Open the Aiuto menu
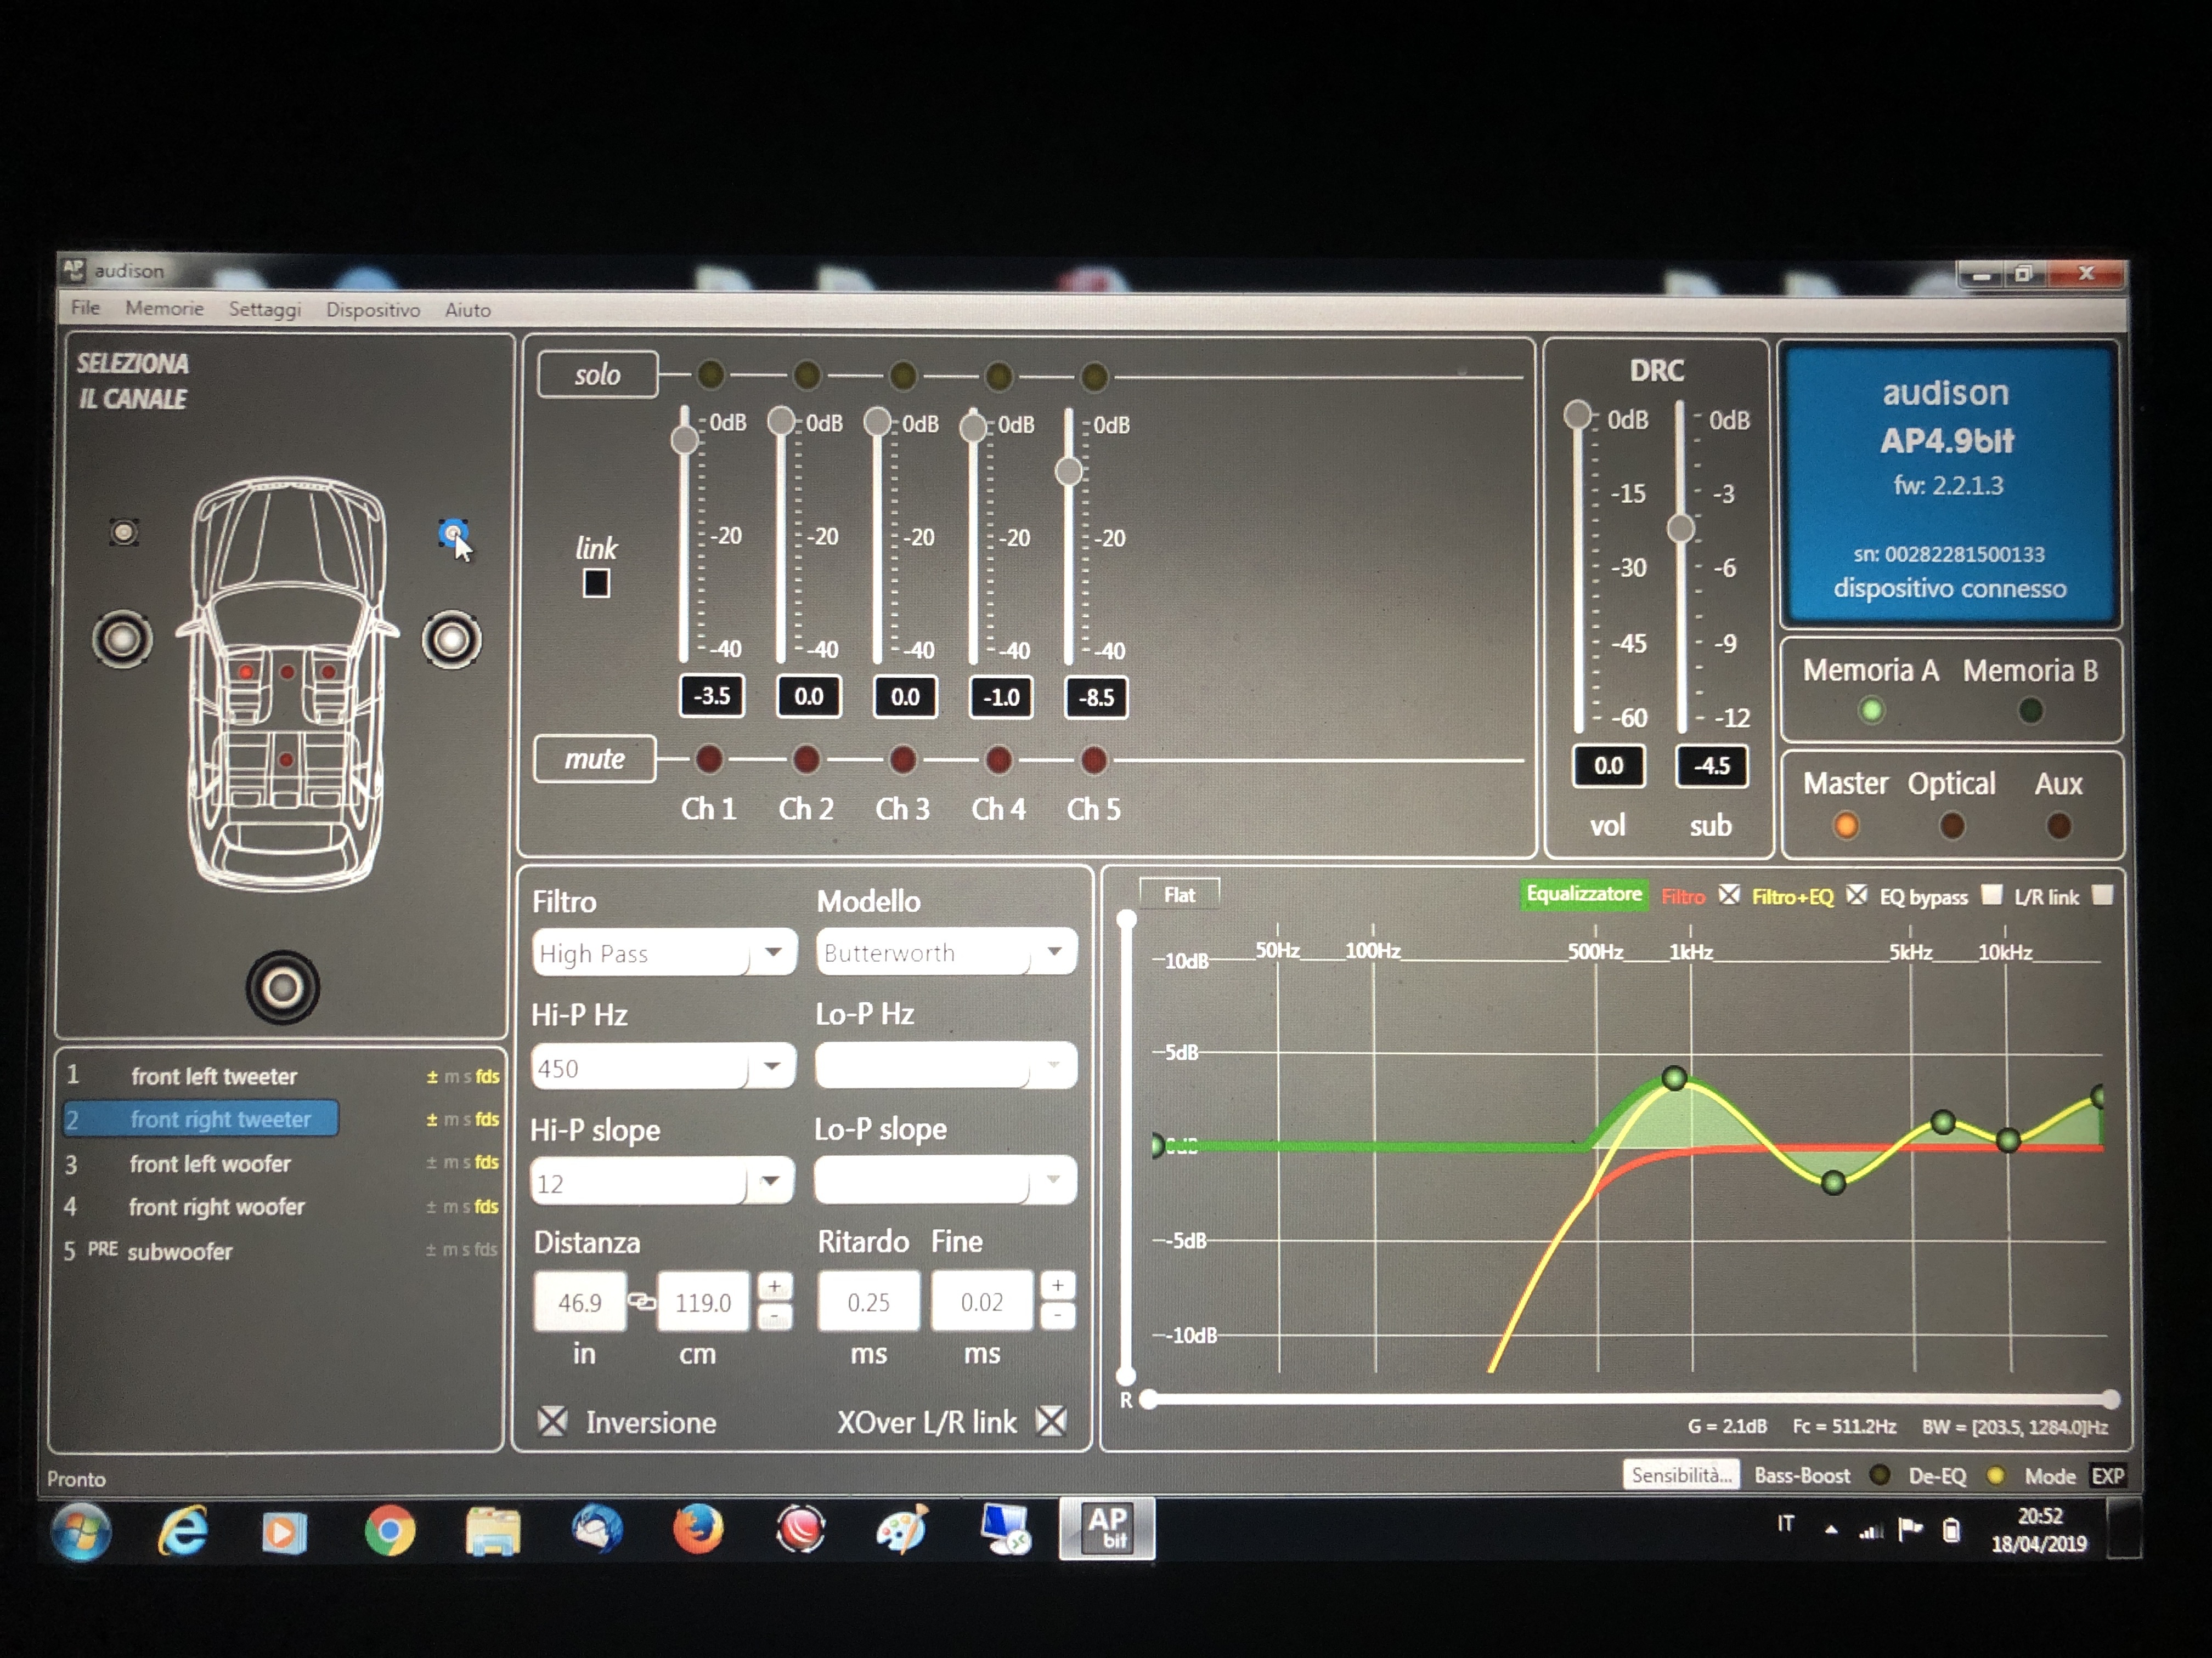Image resolution: width=2212 pixels, height=1658 pixels. tap(468, 310)
